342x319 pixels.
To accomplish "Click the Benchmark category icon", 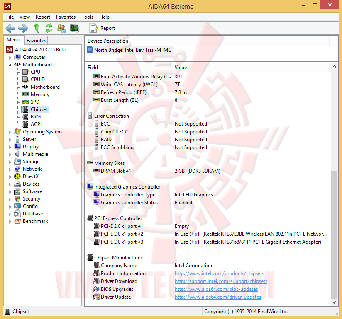I will pyautogui.click(x=17, y=221).
